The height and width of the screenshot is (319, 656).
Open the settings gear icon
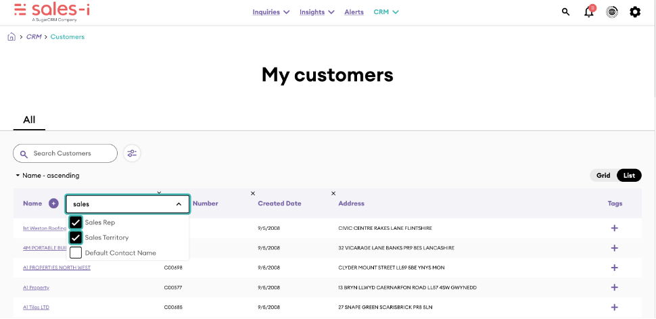(x=635, y=12)
